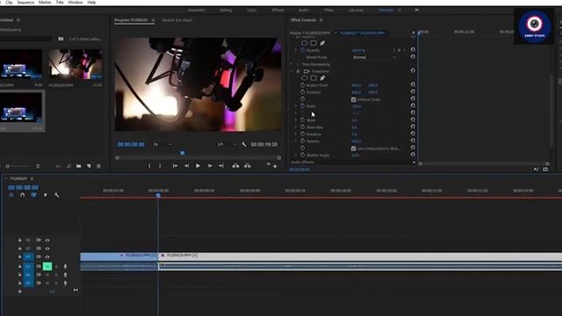Open the Program panel menu icon

pos(153,20)
